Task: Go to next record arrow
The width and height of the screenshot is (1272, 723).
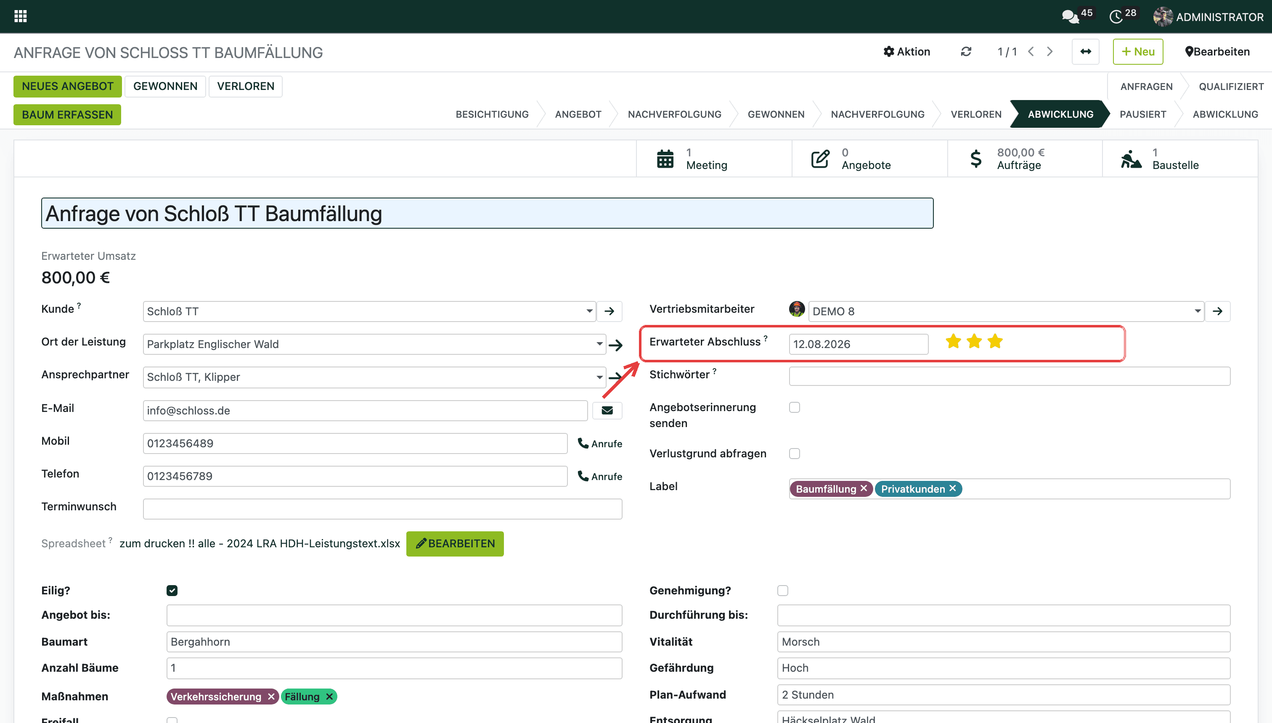Action: point(1050,52)
